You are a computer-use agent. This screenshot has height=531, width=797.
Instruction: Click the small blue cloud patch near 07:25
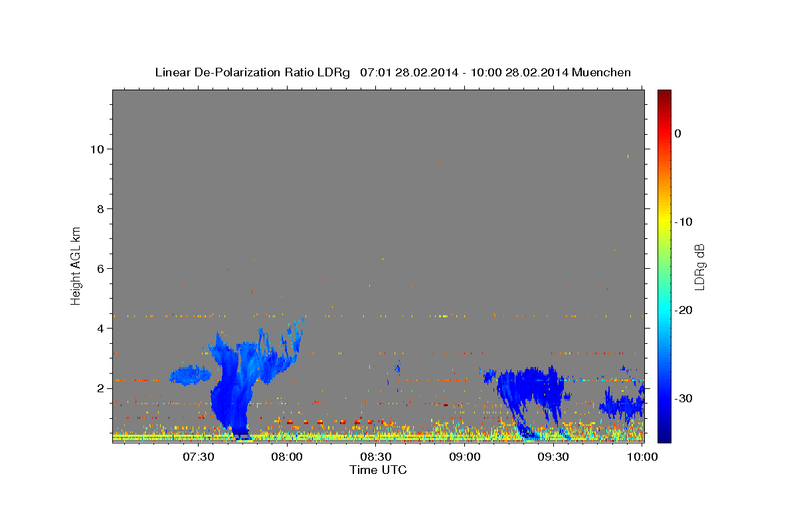(x=191, y=376)
